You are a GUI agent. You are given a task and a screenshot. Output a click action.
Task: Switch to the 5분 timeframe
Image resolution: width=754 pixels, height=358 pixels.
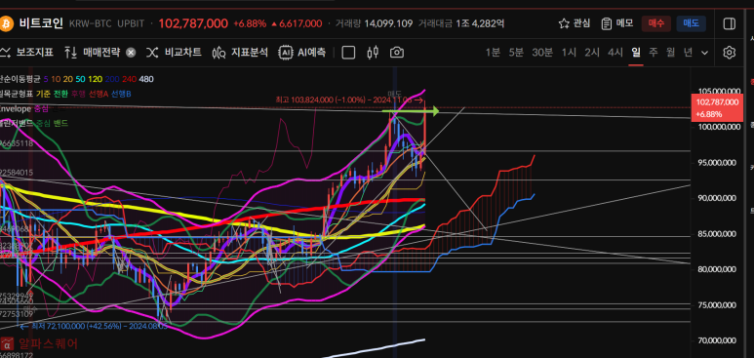click(x=516, y=53)
